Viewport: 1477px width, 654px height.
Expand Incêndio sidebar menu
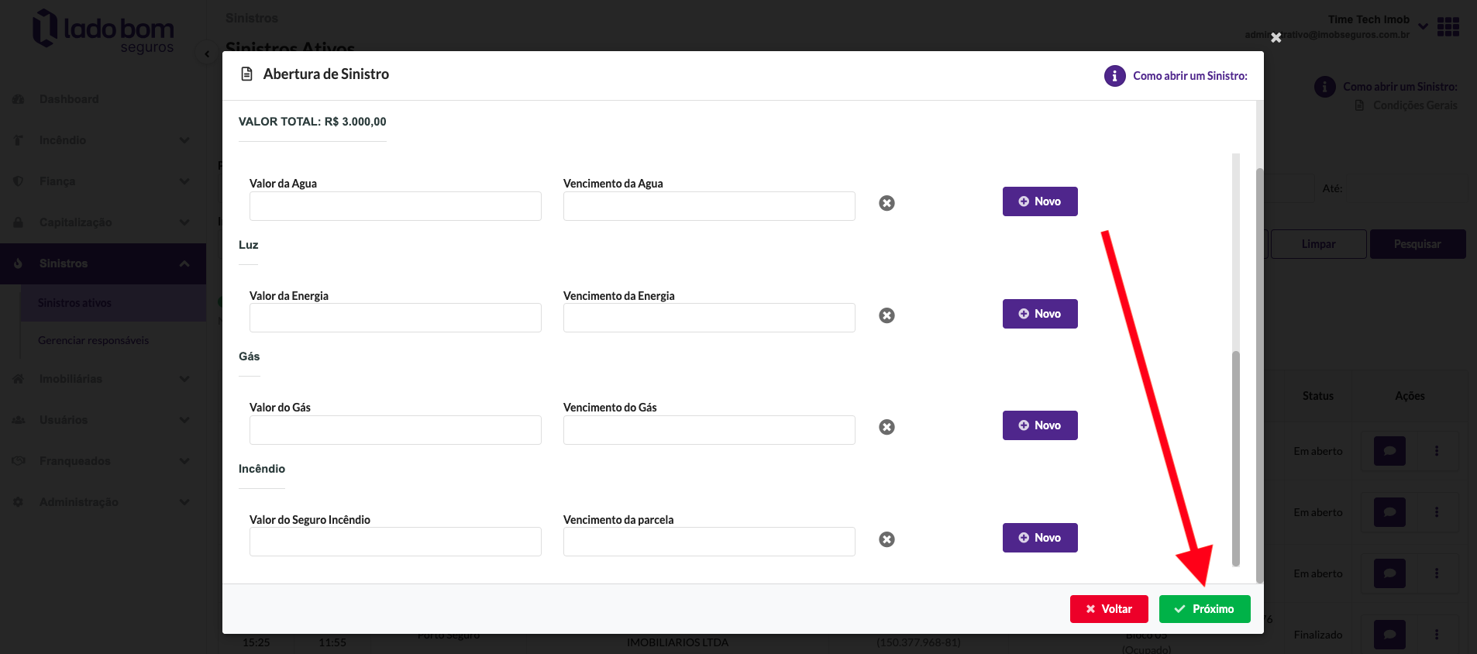103,140
